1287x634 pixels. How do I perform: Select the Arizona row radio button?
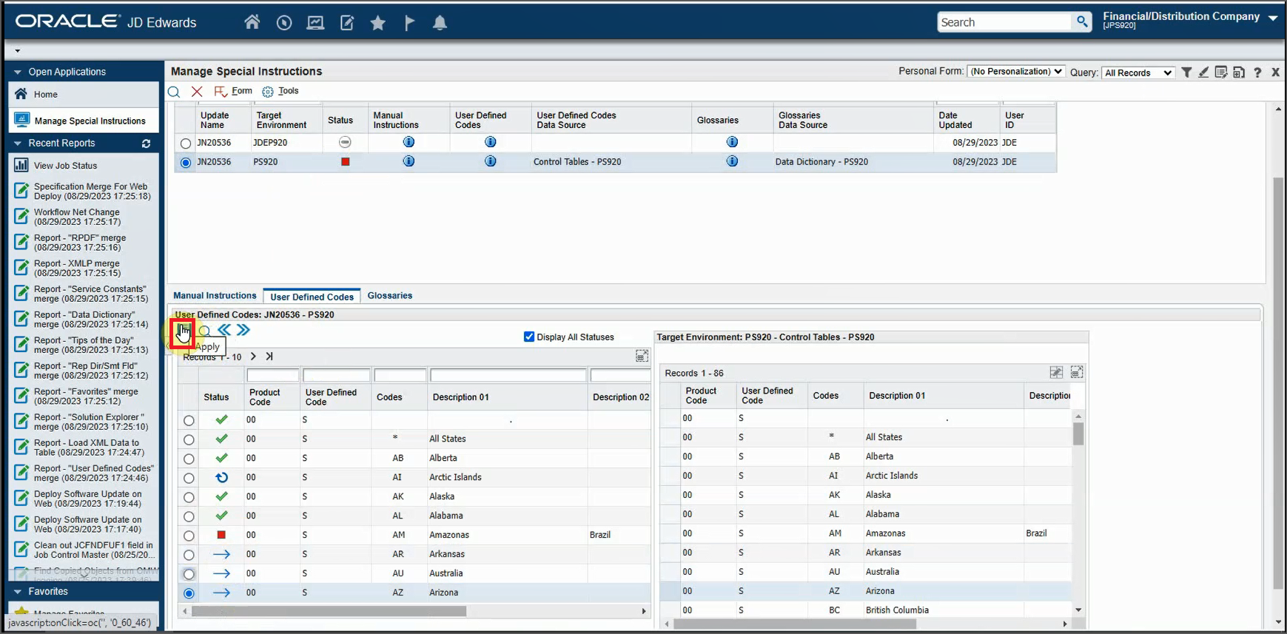(189, 593)
